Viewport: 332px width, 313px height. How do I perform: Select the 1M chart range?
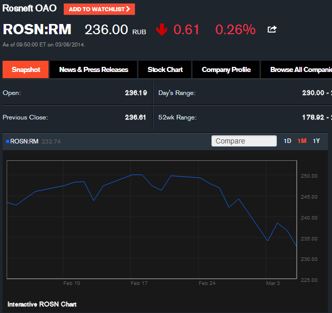point(302,141)
